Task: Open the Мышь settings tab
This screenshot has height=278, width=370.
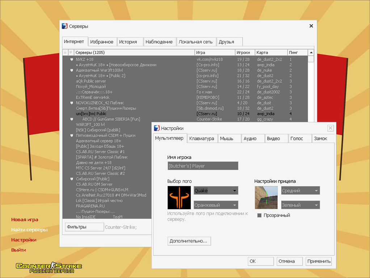Action: (230, 138)
